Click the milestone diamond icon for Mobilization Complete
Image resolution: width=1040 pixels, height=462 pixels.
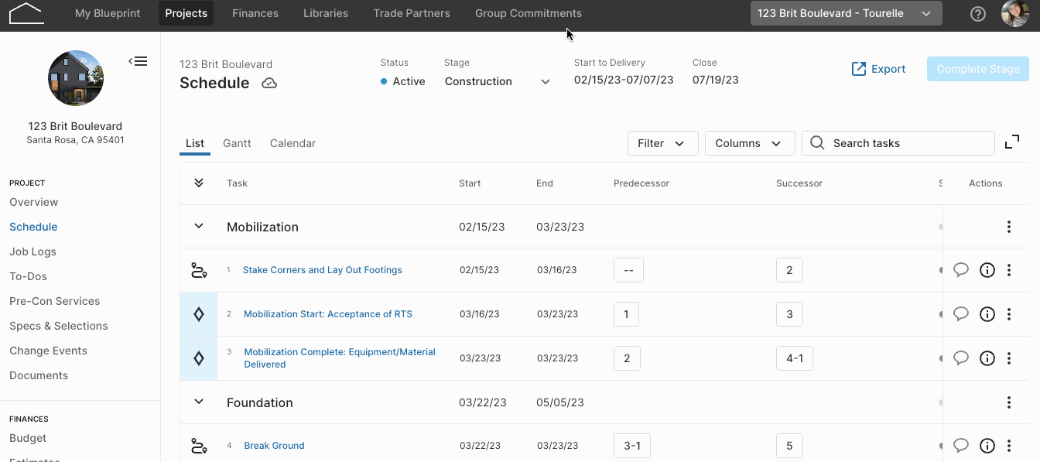pyautogui.click(x=199, y=358)
